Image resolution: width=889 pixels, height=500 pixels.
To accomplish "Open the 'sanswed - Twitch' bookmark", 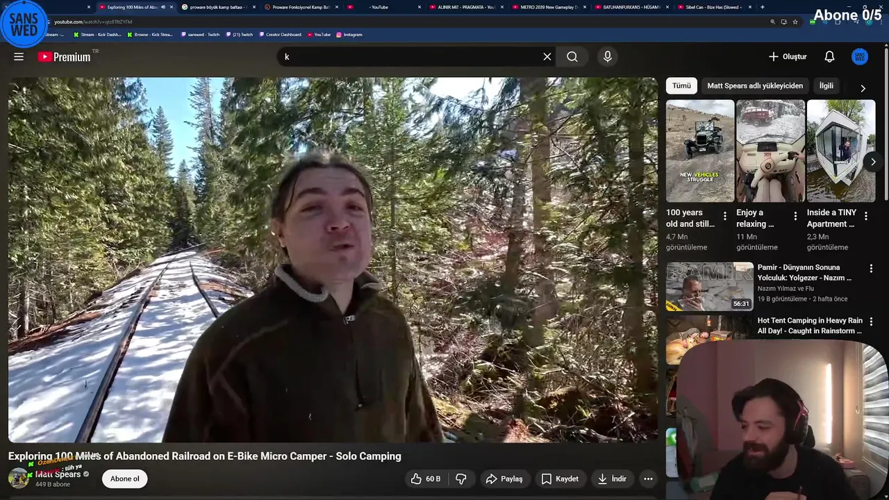I will (199, 34).
